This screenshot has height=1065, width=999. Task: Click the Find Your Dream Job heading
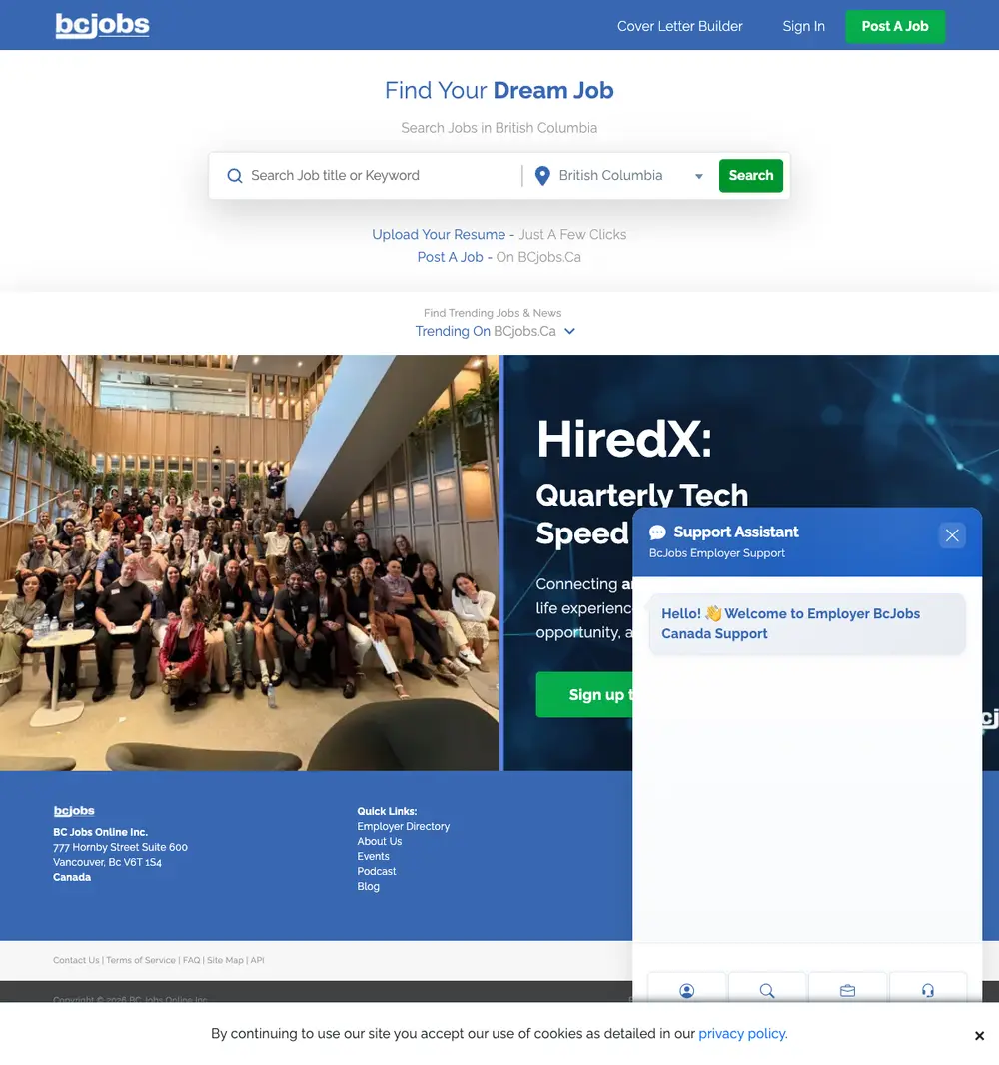pyautogui.click(x=499, y=90)
